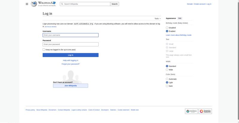Screen dimensions: 239x123
Task: Focus the Password input field
Action: [x=71, y=44]
